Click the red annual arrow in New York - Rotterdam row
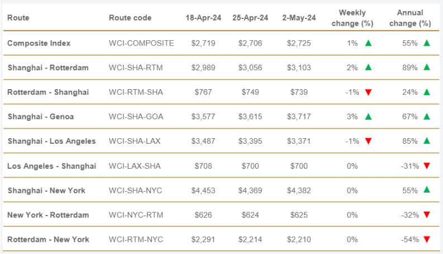The width and height of the screenshot is (443, 254). point(427,215)
